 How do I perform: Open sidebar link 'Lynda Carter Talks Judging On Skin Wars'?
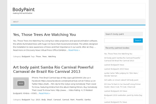click(121, 74)
